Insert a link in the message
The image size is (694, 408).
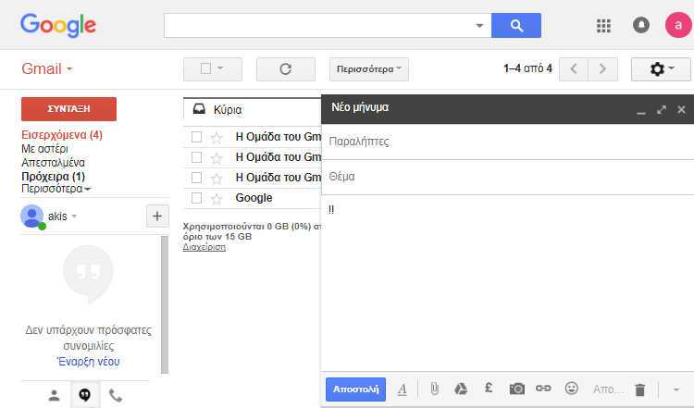pos(543,389)
